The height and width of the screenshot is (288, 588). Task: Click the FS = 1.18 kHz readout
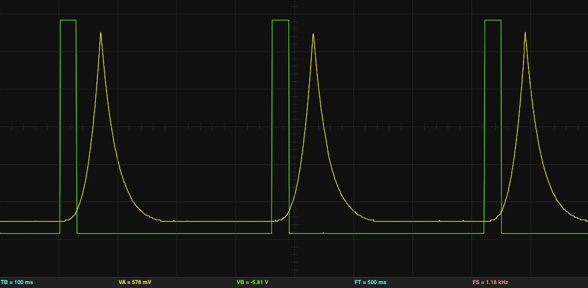[x=490, y=282]
